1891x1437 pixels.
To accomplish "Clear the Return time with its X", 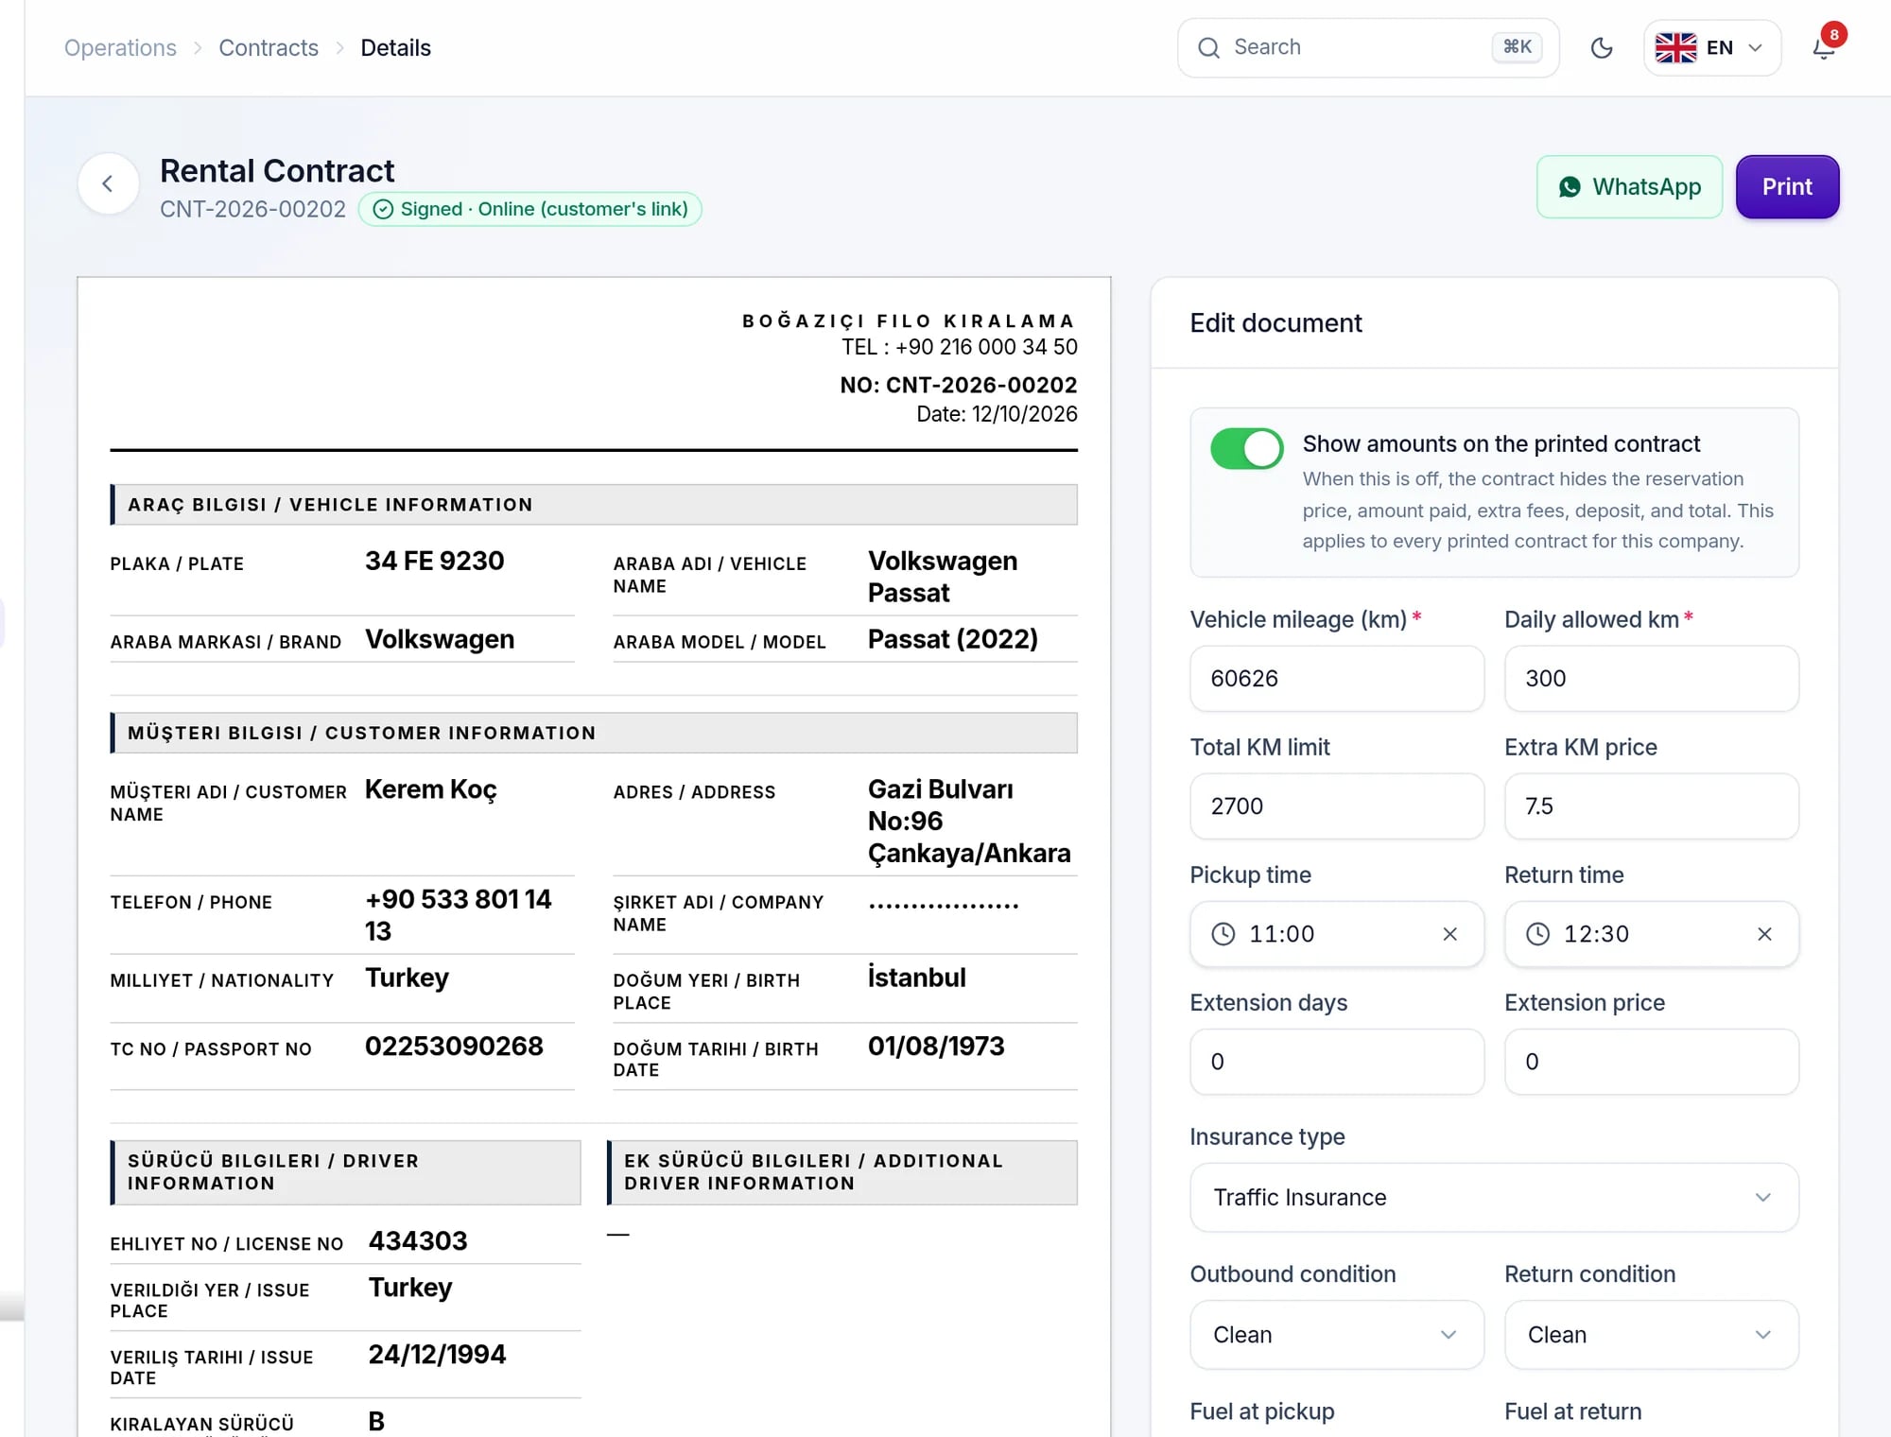I will pos(1763,934).
